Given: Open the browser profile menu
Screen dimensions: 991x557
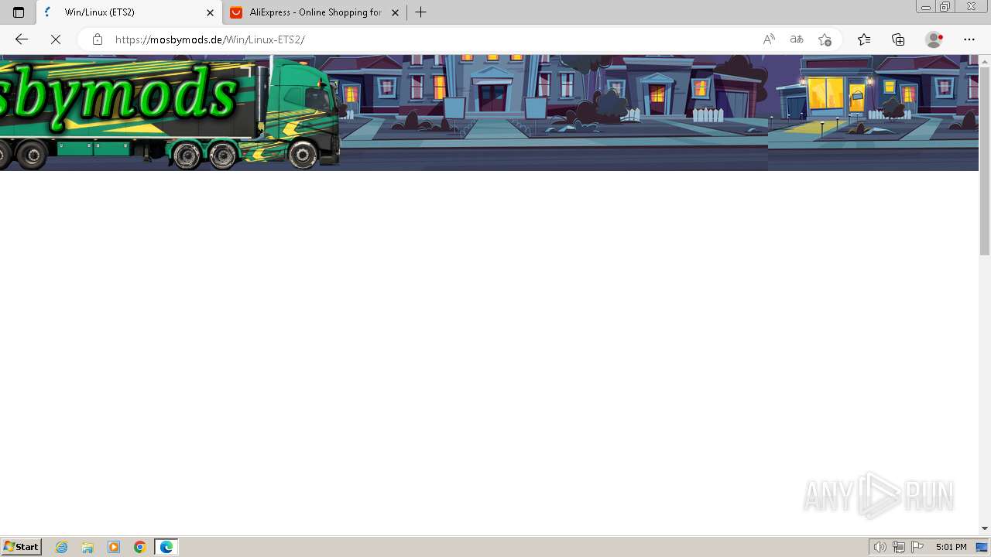Looking at the screenshot, I should (934, 39).
